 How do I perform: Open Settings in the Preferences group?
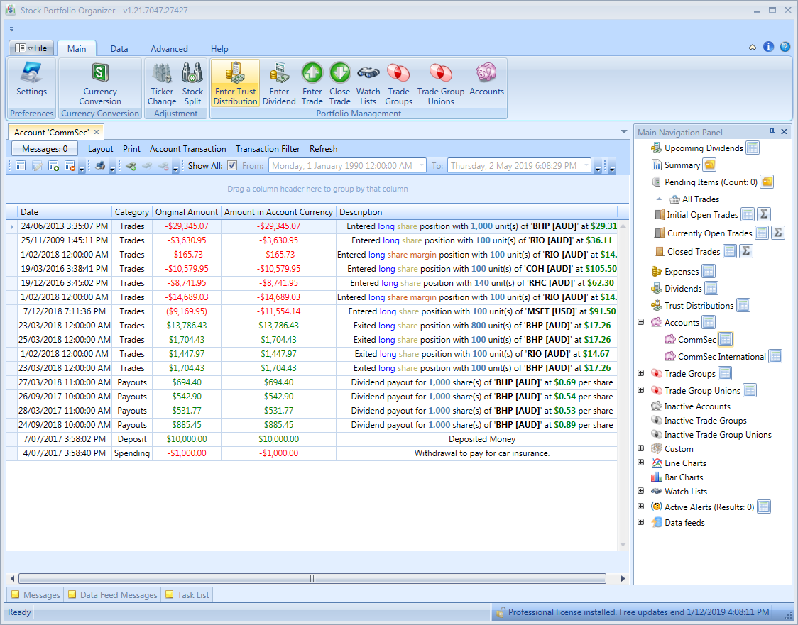pyautogui.click(x=31, y=79)
